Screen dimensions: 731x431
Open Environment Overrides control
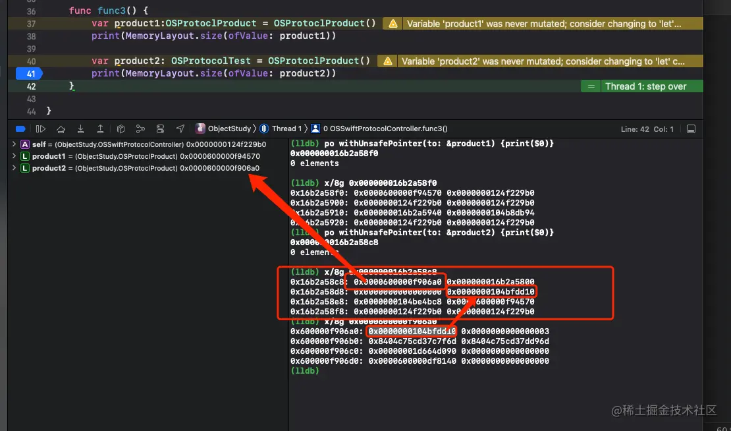click(x=161, y=129)
